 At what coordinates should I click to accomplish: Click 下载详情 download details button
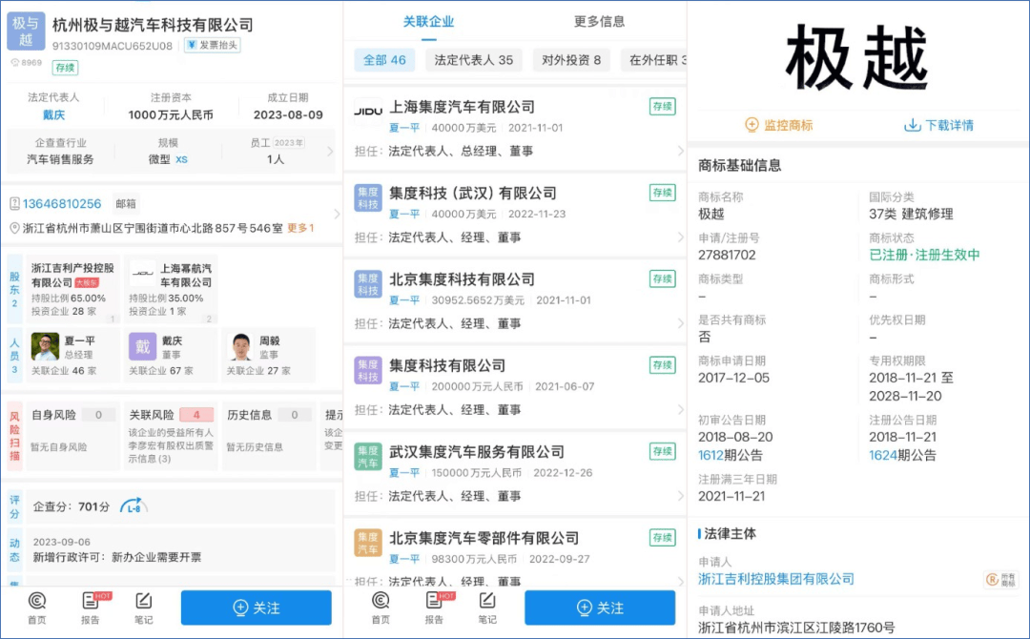[938, 125]
